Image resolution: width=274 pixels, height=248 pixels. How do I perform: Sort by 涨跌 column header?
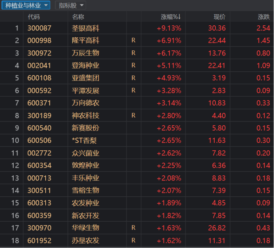[264, 16]
